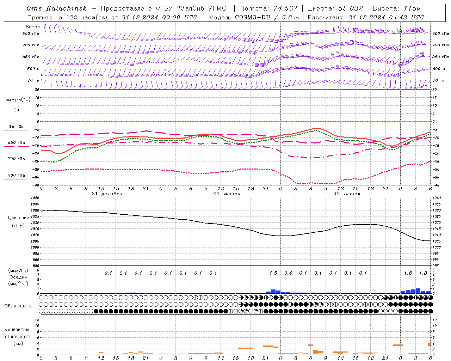Click the Тем-ра(°C) panel label
Screen dimensions: 451x361
[x=17, y=100]
